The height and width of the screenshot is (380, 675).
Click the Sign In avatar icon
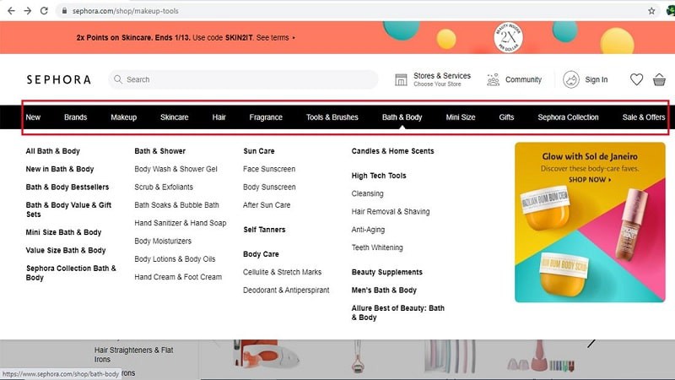click(x=571, y=79)
